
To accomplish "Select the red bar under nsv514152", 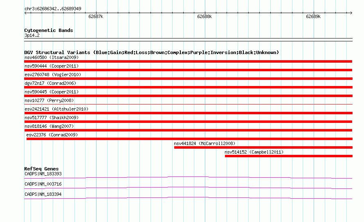I will point(289,156).
